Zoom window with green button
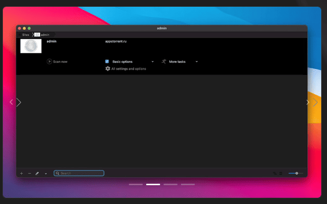Viewport: 327px width, 204px height. 29,28
